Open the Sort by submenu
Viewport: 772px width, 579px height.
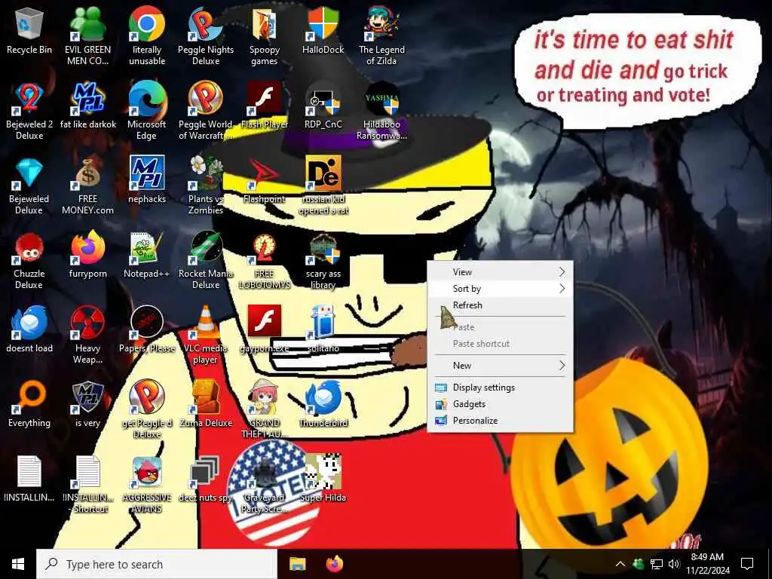(501, 289)
